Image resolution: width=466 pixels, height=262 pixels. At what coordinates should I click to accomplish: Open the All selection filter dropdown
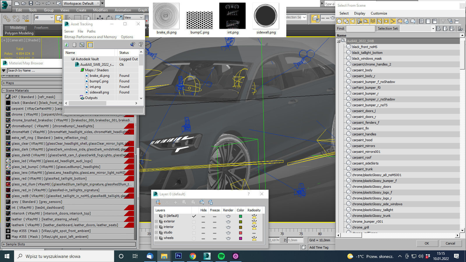(x=44, y=17)
